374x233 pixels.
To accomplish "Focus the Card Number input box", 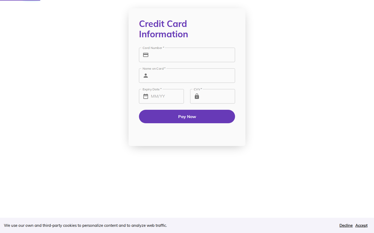I will pyautogui.click(x=187, y=55).
